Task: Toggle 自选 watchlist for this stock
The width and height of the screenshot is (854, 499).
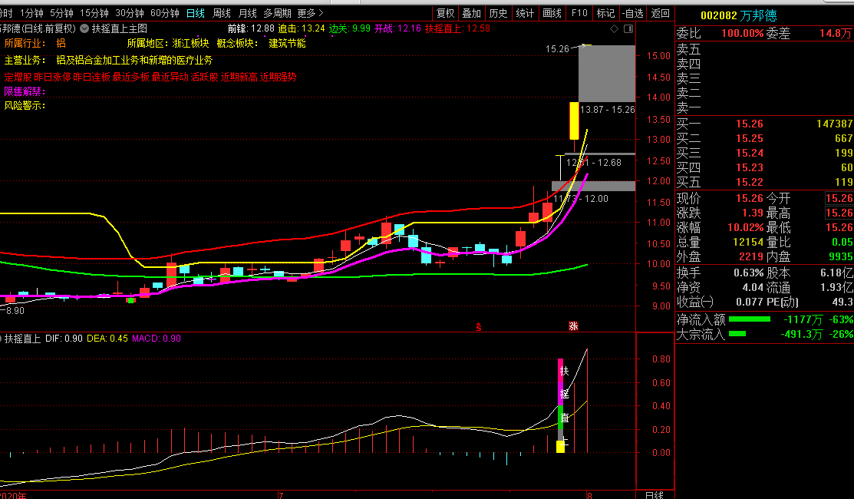Action: [632, 13]
